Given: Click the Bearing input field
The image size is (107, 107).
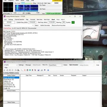Looking at the screenshot, I should tap(64, 22).
